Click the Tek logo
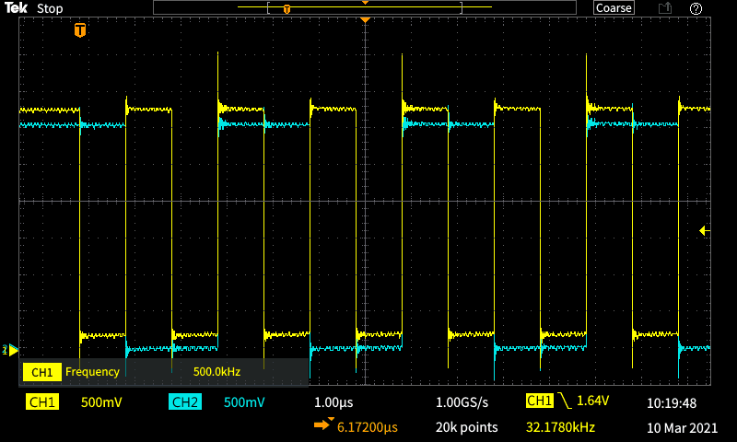Screen dimensions: 737x442 pyautogui.click(x=18, y=8)
